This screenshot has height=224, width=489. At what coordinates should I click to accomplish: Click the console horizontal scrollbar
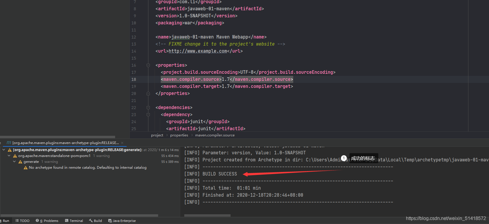click(x=207, y=215)
